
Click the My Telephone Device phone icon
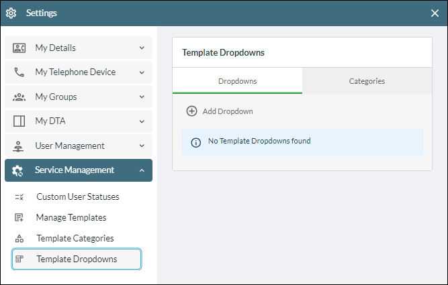19,72
